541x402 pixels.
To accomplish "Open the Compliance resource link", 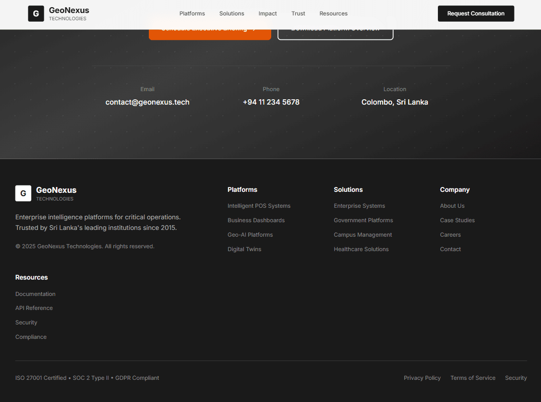I will point(31,336).
